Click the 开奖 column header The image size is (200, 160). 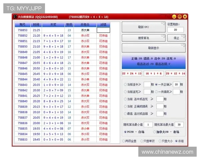pyautogui.click(x=53, y=24)
